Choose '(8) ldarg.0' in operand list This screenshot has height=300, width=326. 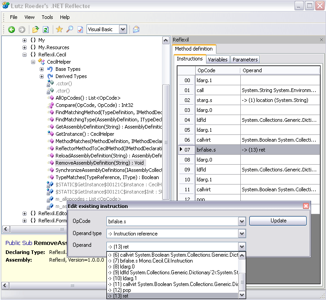click(x=173, y=267)
